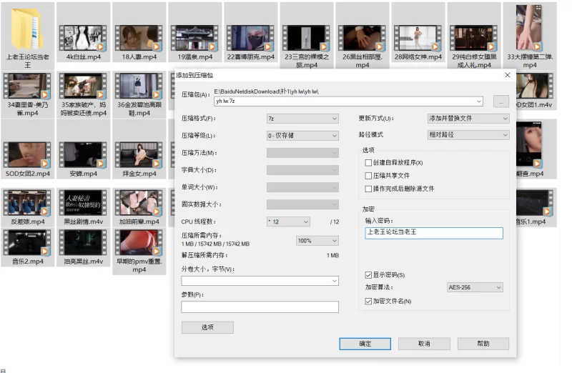Close the 添加到压缩包 dialog
Screen dimensions: 572x373
[x=507, y=75]
